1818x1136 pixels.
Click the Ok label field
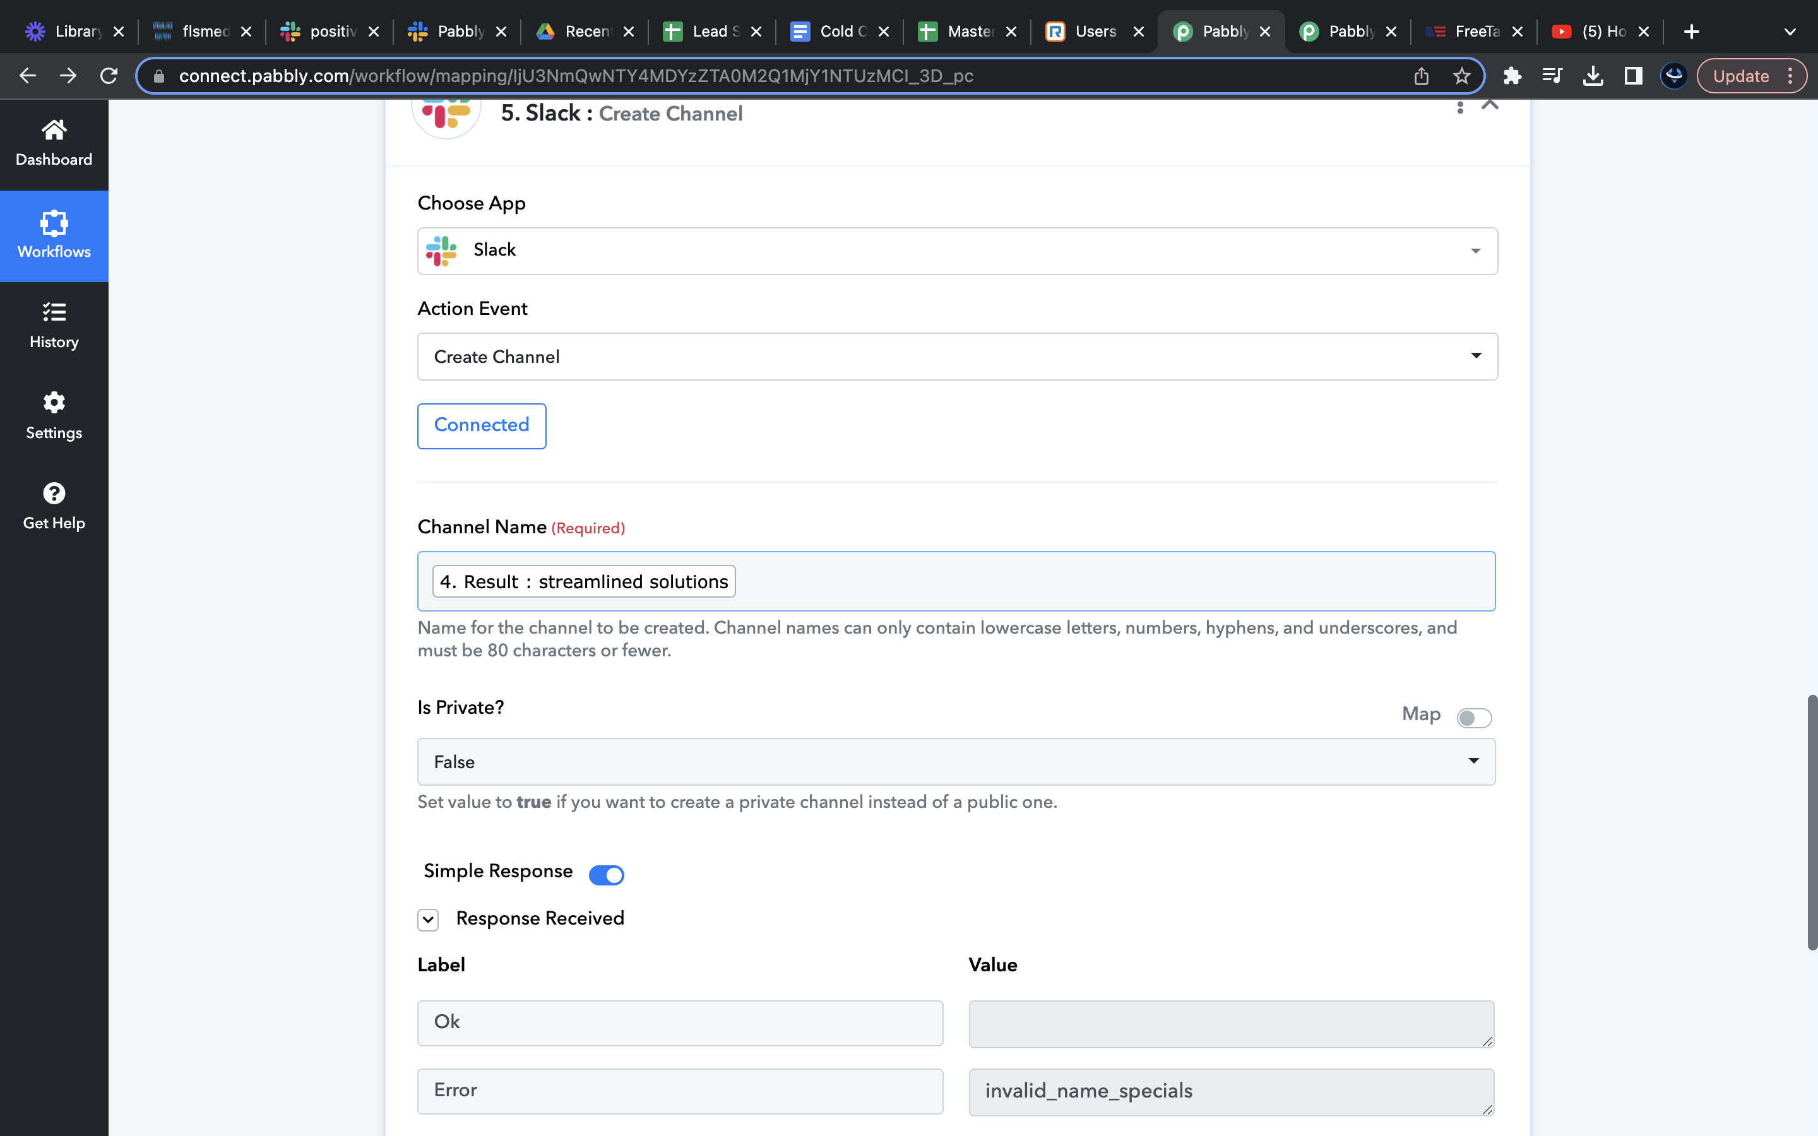pyautogui.click(x=680, y=1022)
